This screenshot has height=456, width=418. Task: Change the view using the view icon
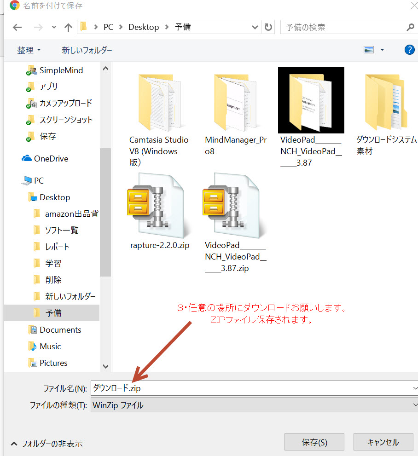[369, 50]
